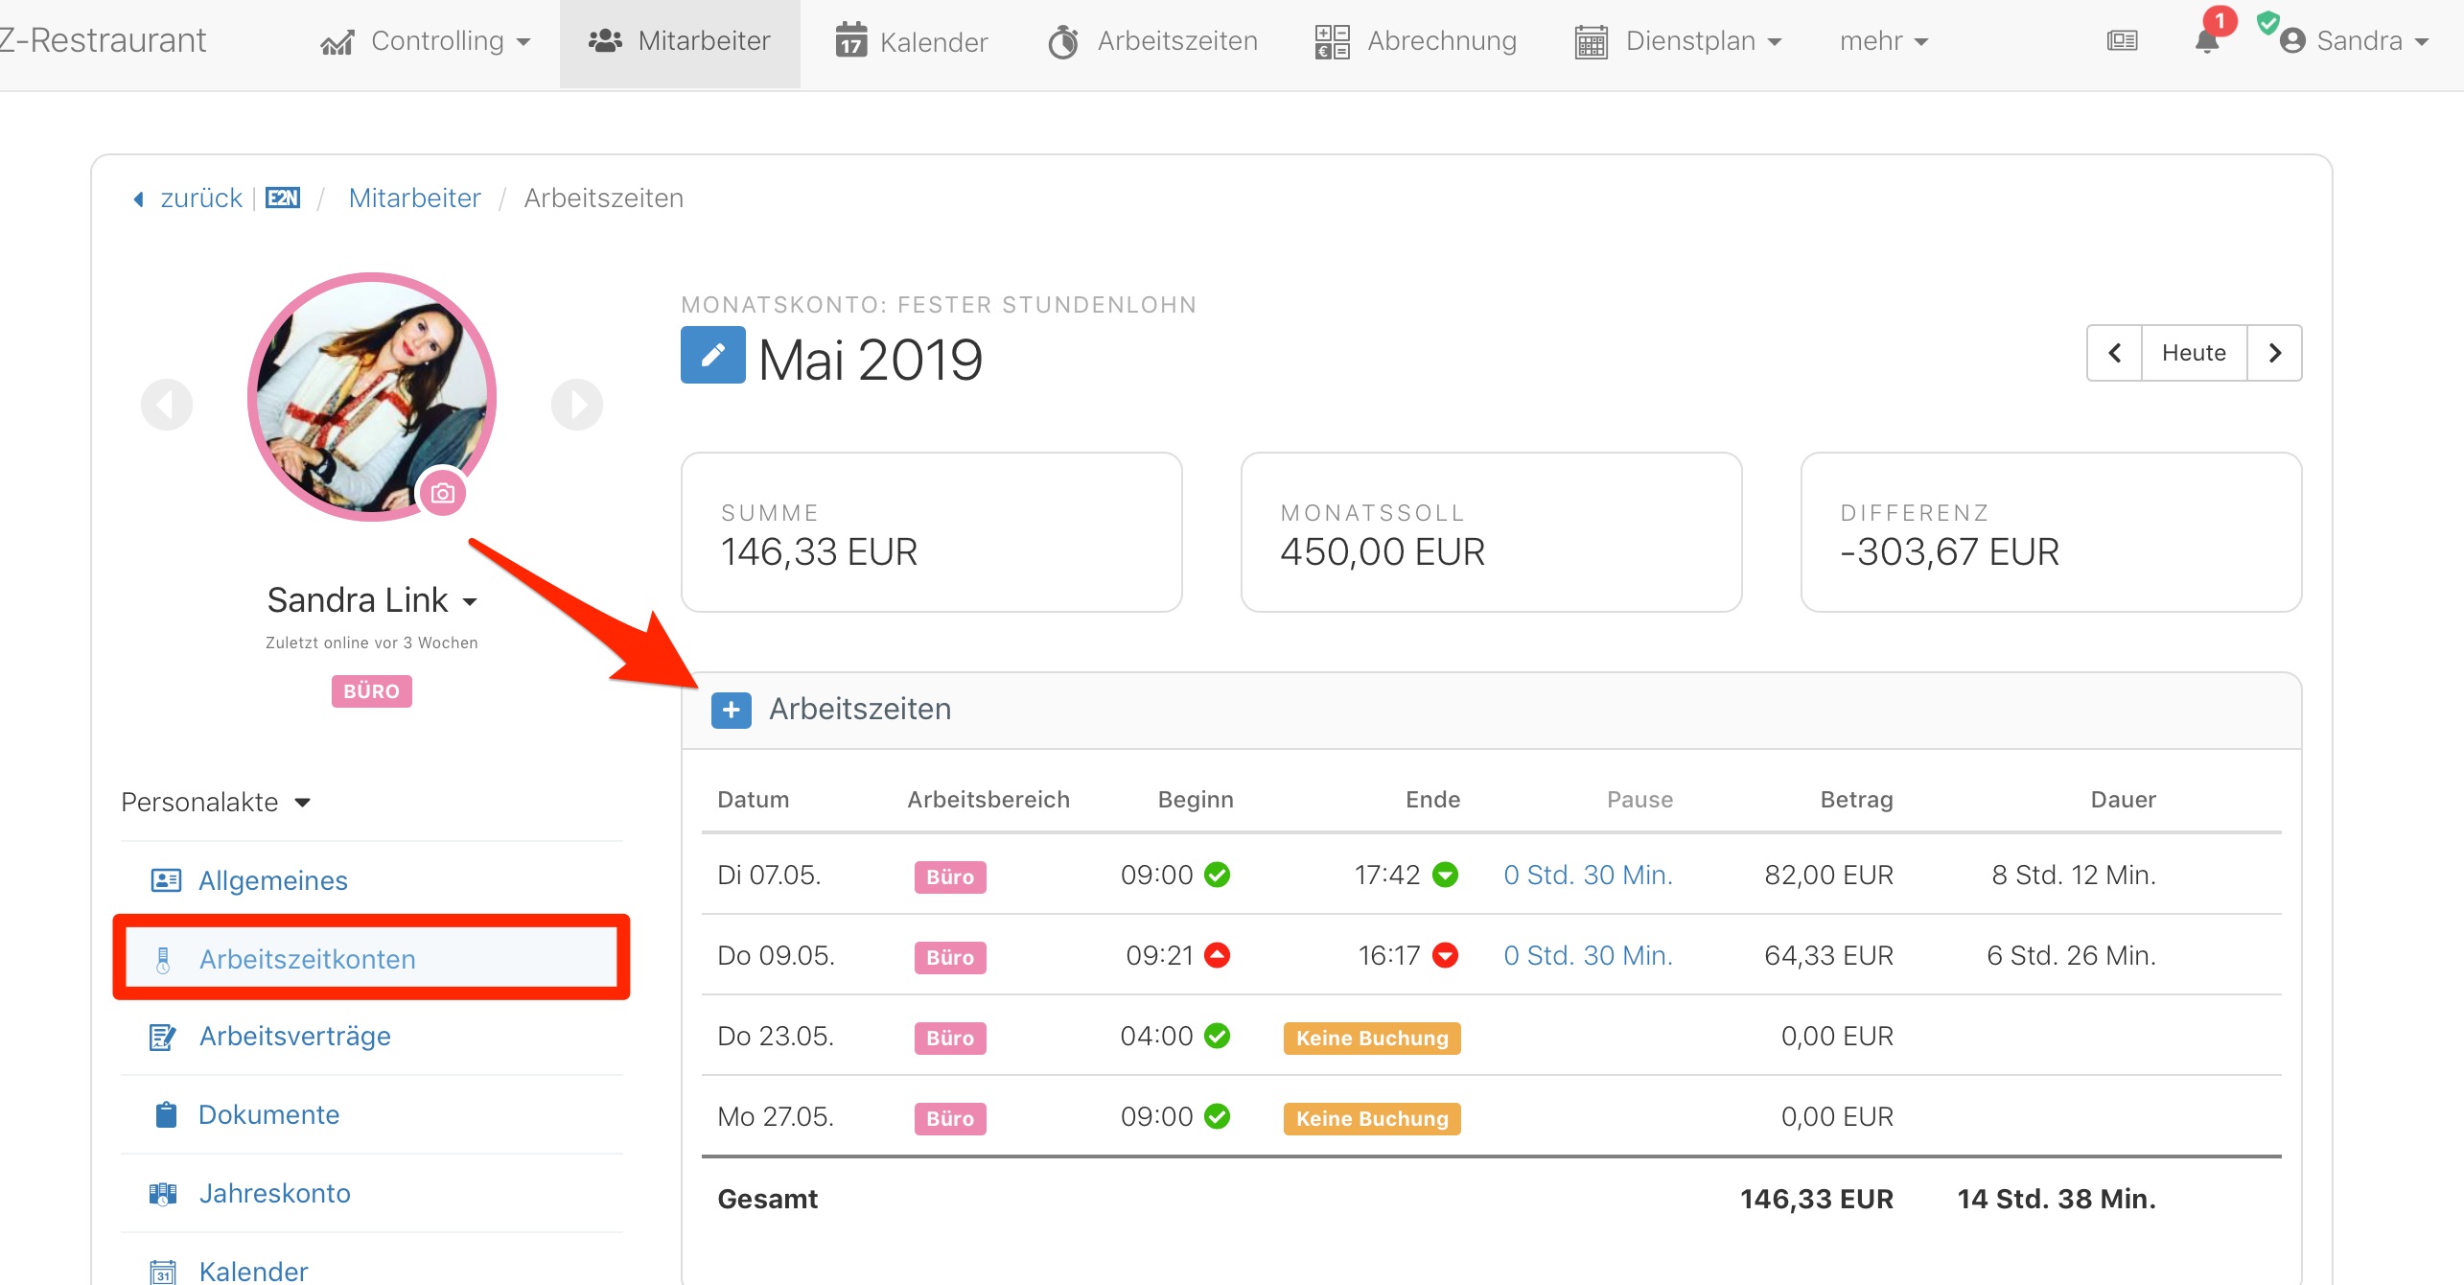Go to the previous month with the left chevron

2114,353
